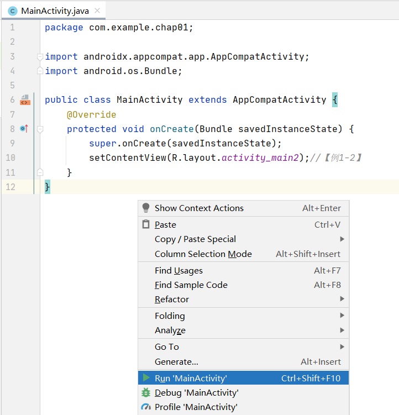This screenshot has width=399, height=415.
Task: Click the Debug bug icon
Action: tap(146, 392)
